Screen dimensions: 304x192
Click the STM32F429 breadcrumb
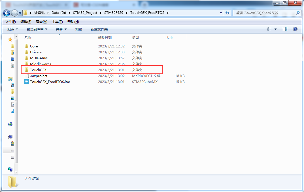114,13
